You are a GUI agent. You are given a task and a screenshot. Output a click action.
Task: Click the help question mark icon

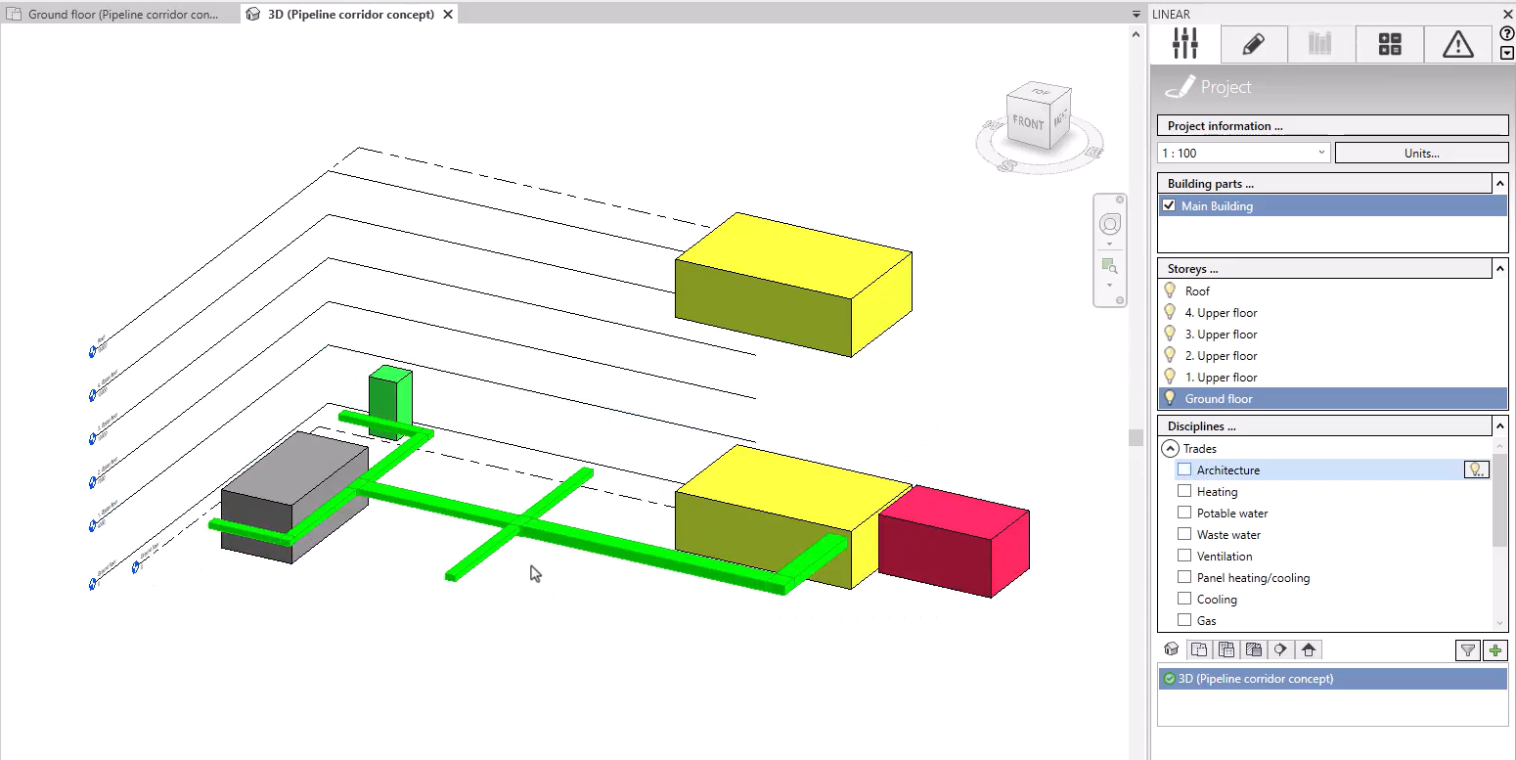click(1506, 33)
